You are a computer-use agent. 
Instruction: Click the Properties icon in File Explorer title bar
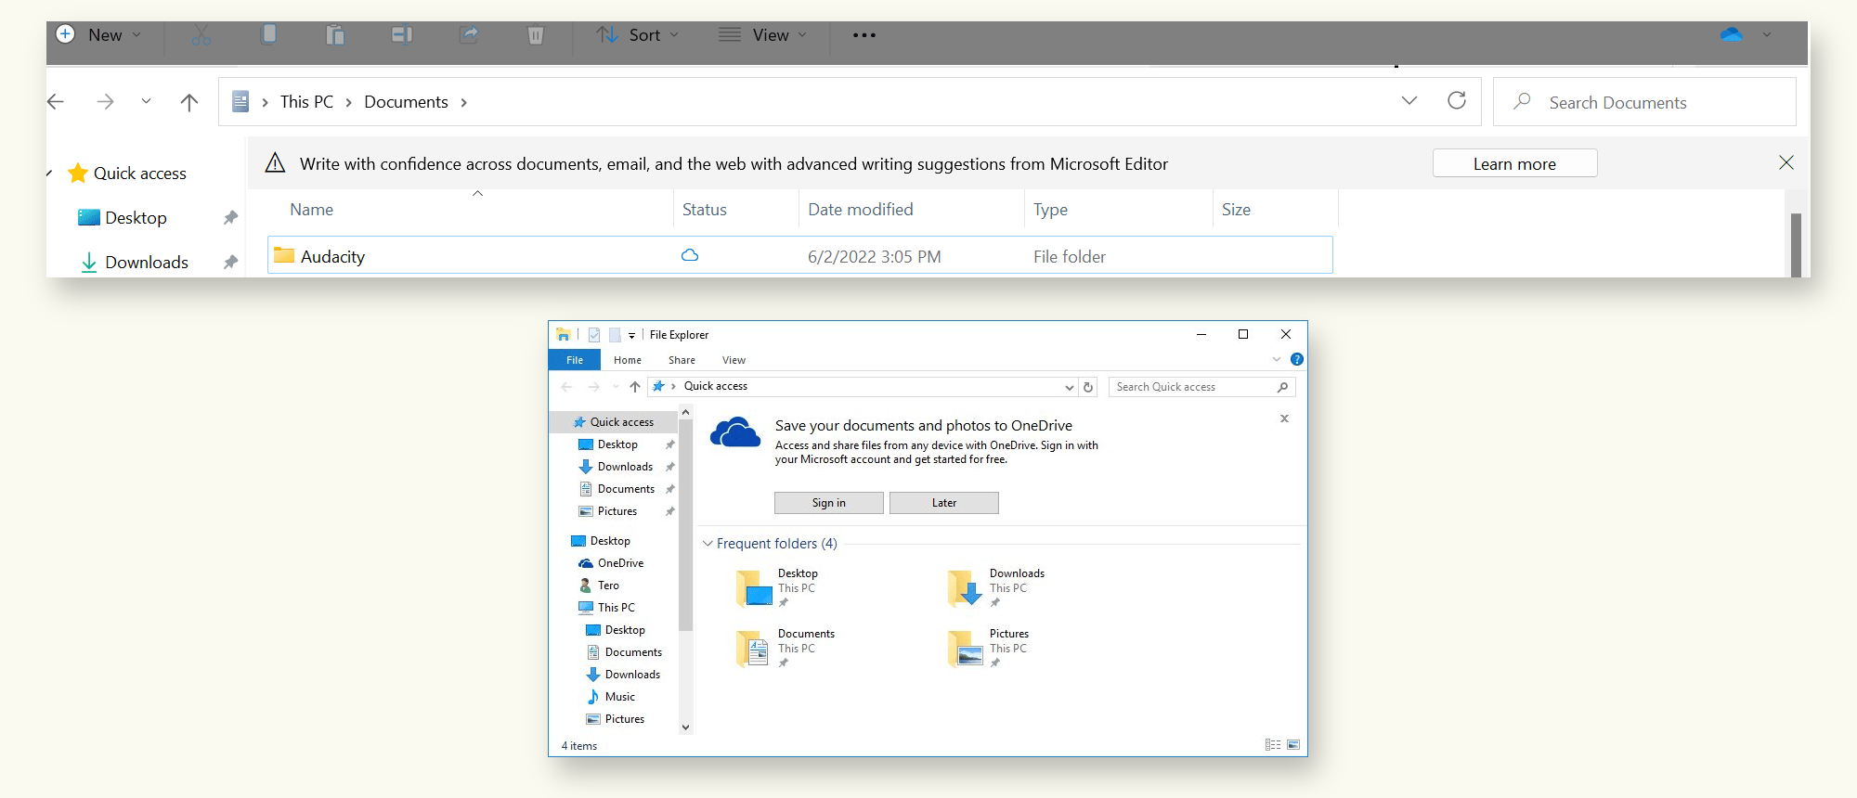594,335
